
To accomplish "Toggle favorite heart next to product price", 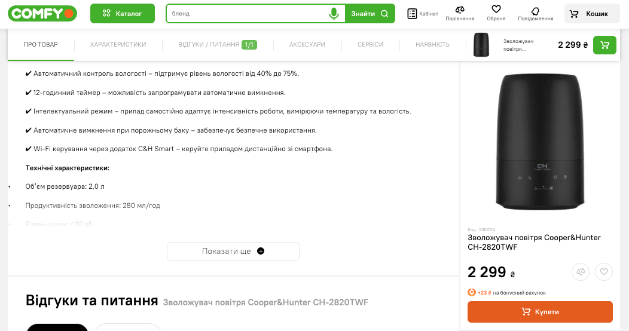I will 604,272.
